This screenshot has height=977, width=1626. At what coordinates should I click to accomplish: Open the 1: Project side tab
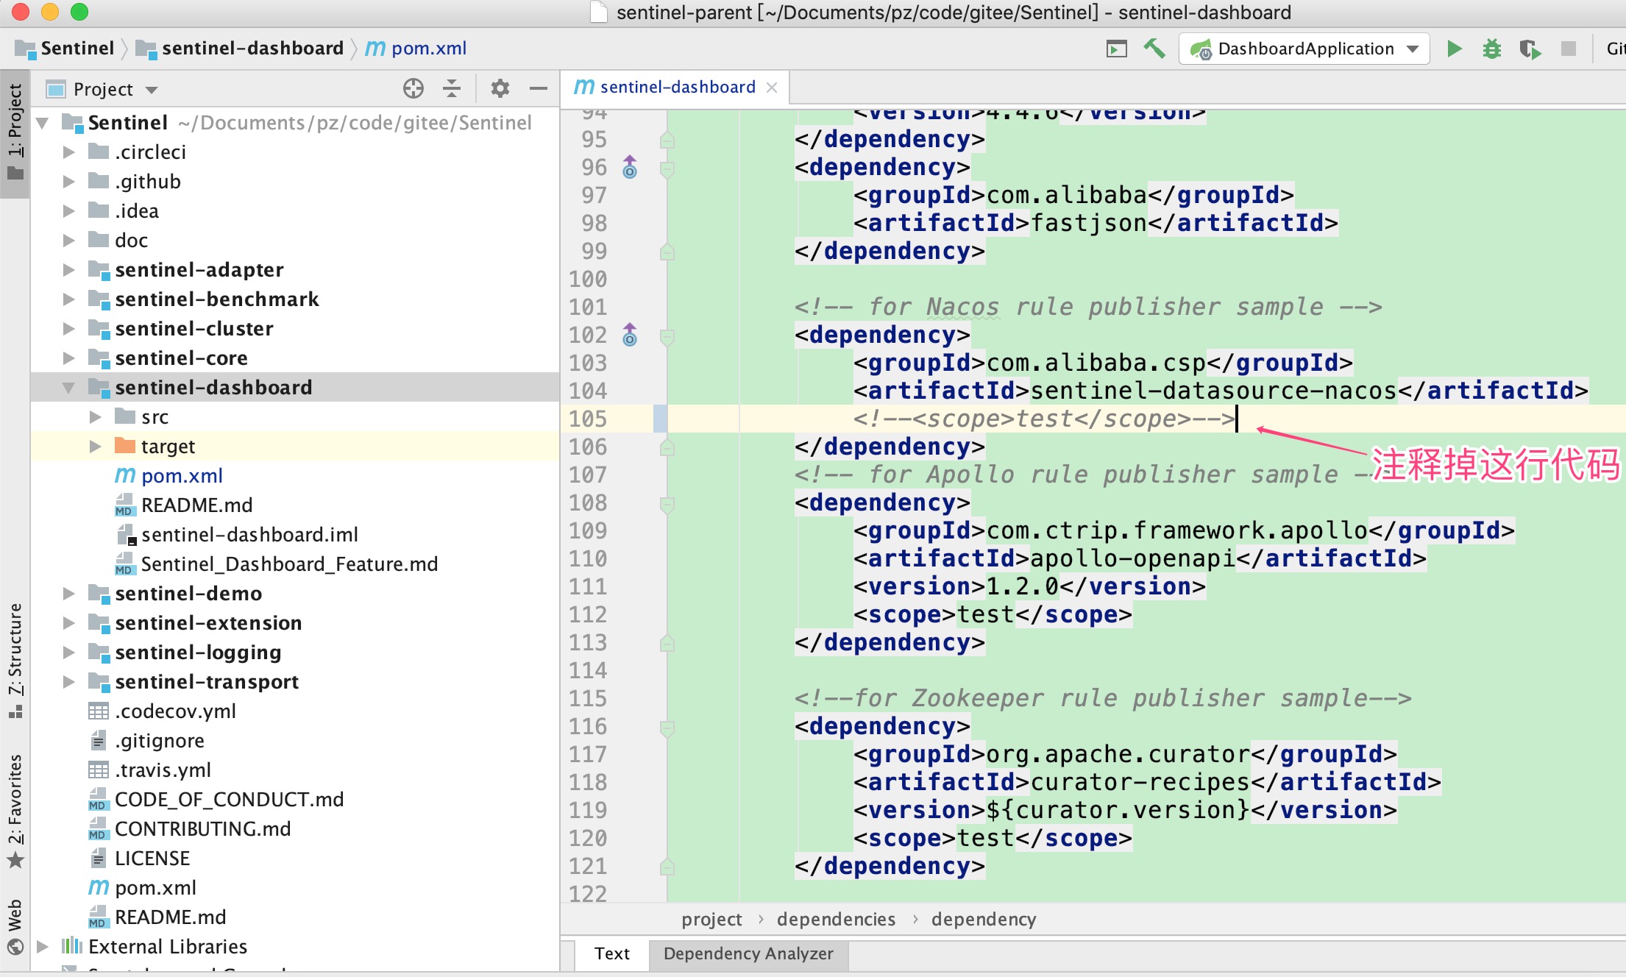(x=15, y=132)
